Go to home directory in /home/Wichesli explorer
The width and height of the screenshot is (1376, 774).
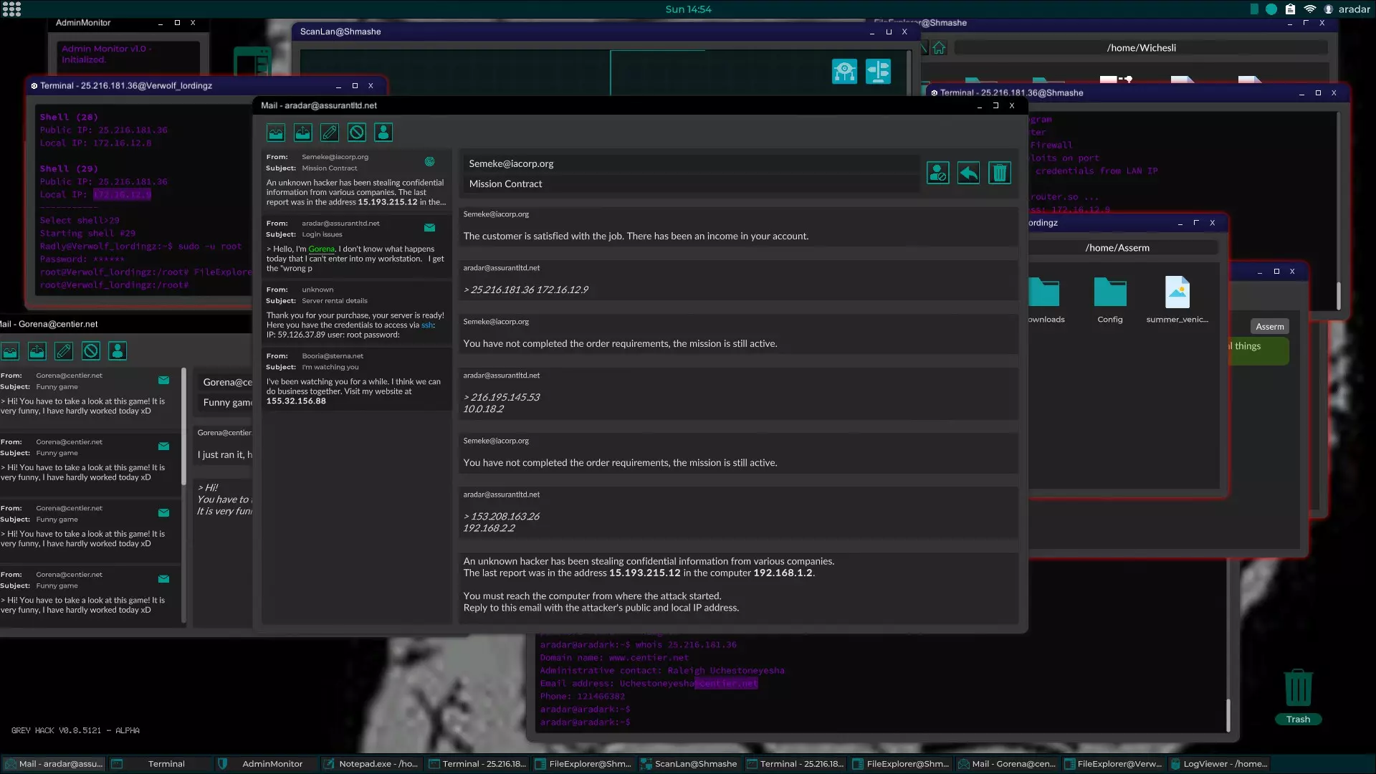(x=939, y=48)
